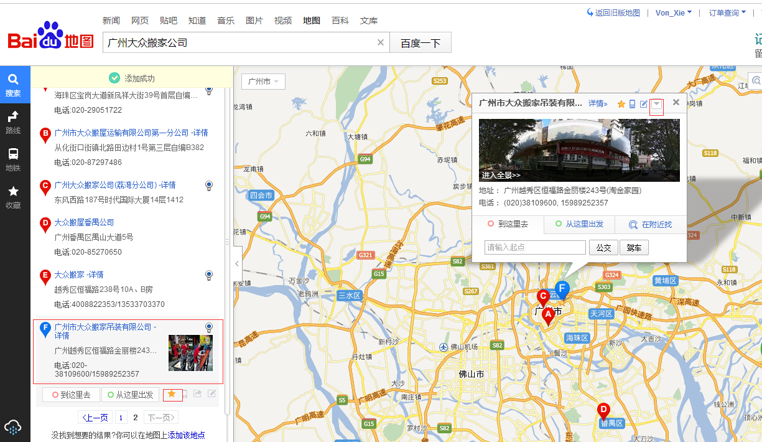Open the 地铁 subway sidebar item
This screenshot has width=762, height=442.
click(13, 160)
